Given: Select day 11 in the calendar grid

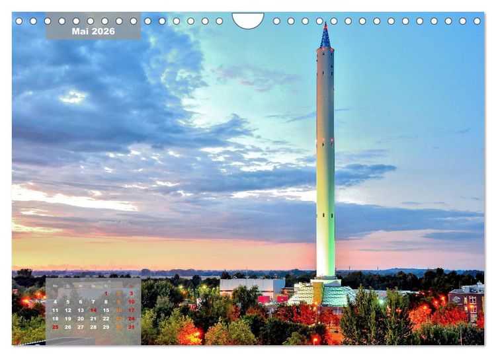Looking at the screenshot, I should (55, 311).
